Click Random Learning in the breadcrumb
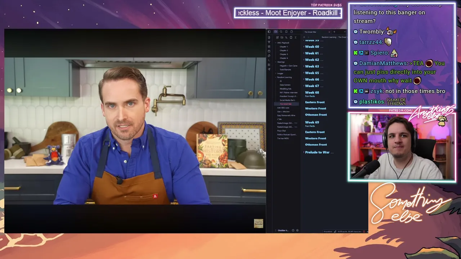Viewport: 461px width, 259px height. [x=329, y=37]
